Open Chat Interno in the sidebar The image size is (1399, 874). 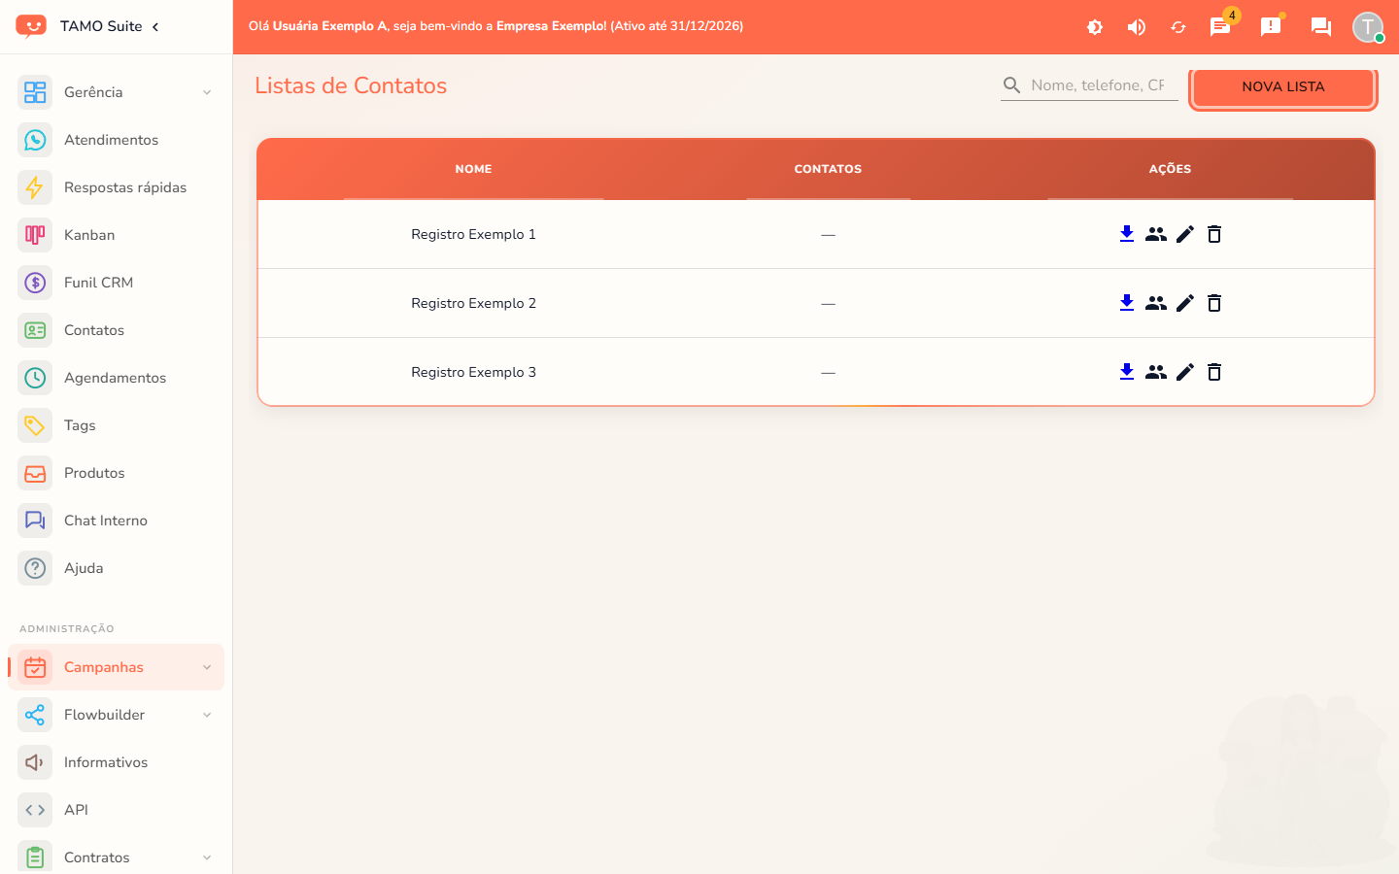[x=117, y=521]
